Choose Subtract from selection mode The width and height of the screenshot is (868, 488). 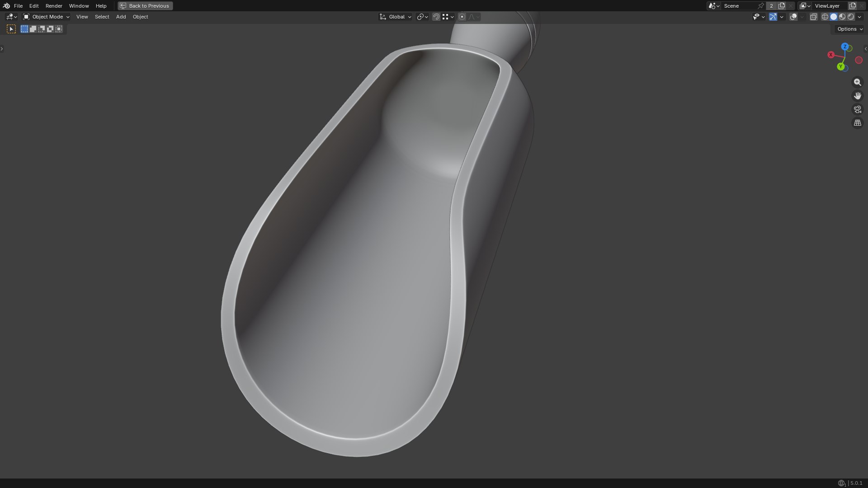point(42,29)
